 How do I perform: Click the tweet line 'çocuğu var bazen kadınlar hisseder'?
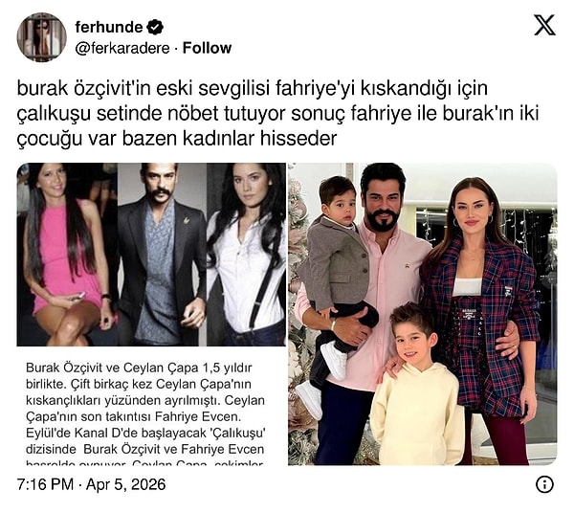[x=177, y=139]
